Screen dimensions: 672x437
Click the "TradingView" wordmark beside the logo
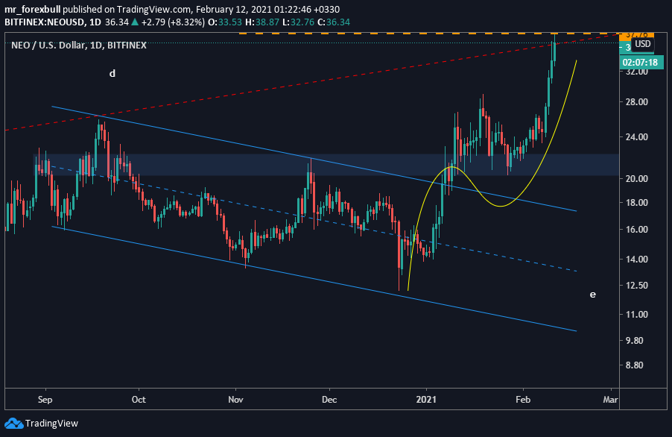point(51,424)
